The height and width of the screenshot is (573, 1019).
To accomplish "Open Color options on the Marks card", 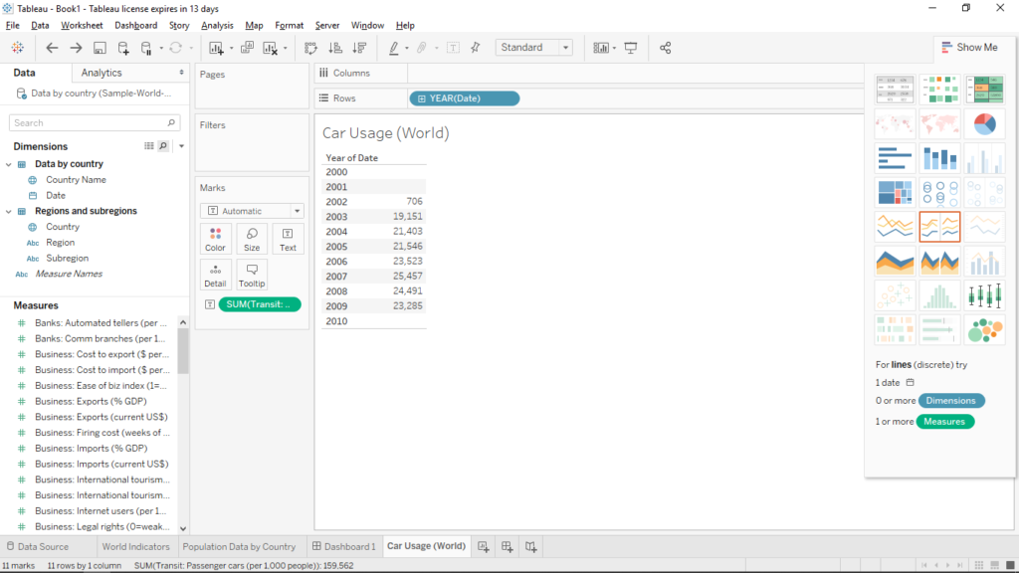I will [215, 239].
